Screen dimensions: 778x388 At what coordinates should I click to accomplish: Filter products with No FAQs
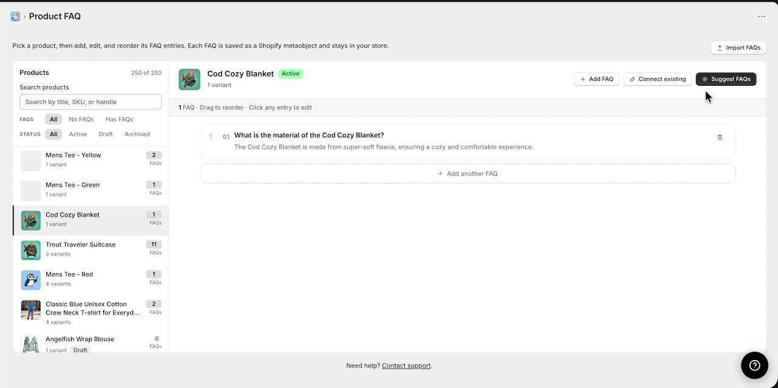(81, 119)
